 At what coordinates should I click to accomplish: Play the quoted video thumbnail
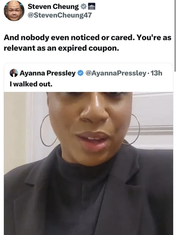pos(88,163)
